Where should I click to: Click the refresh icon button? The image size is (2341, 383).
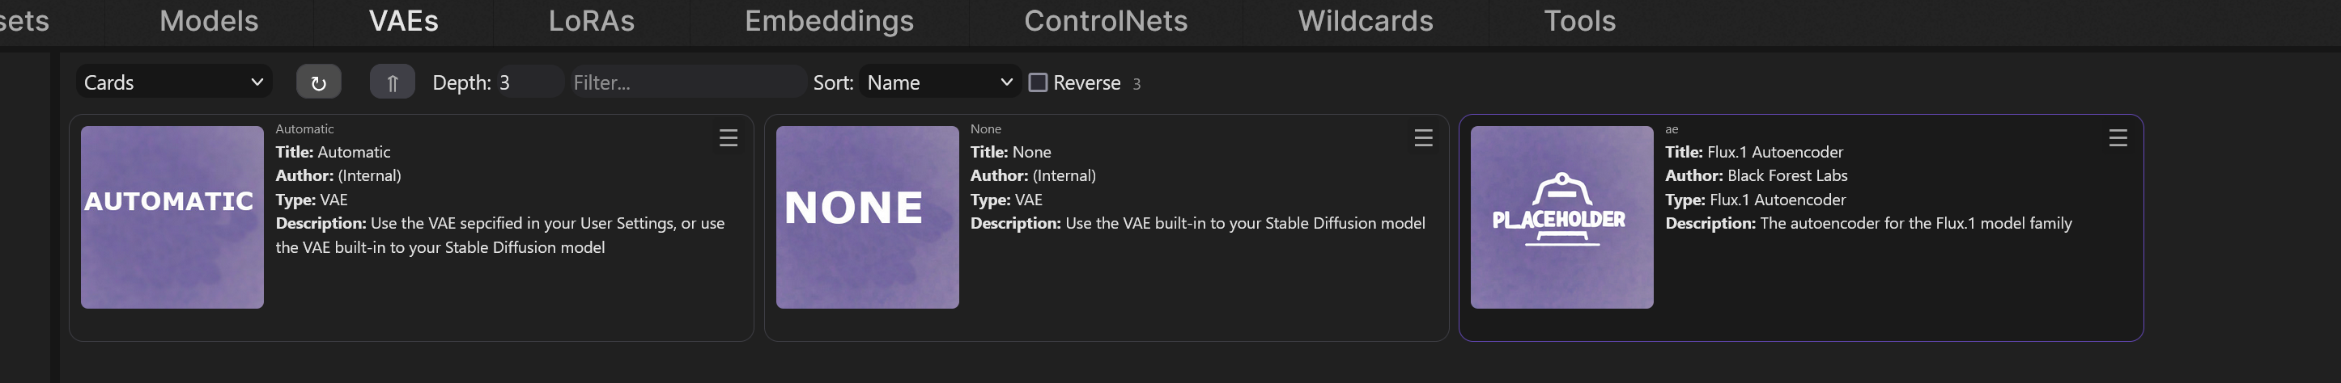(x=318, y=82)
